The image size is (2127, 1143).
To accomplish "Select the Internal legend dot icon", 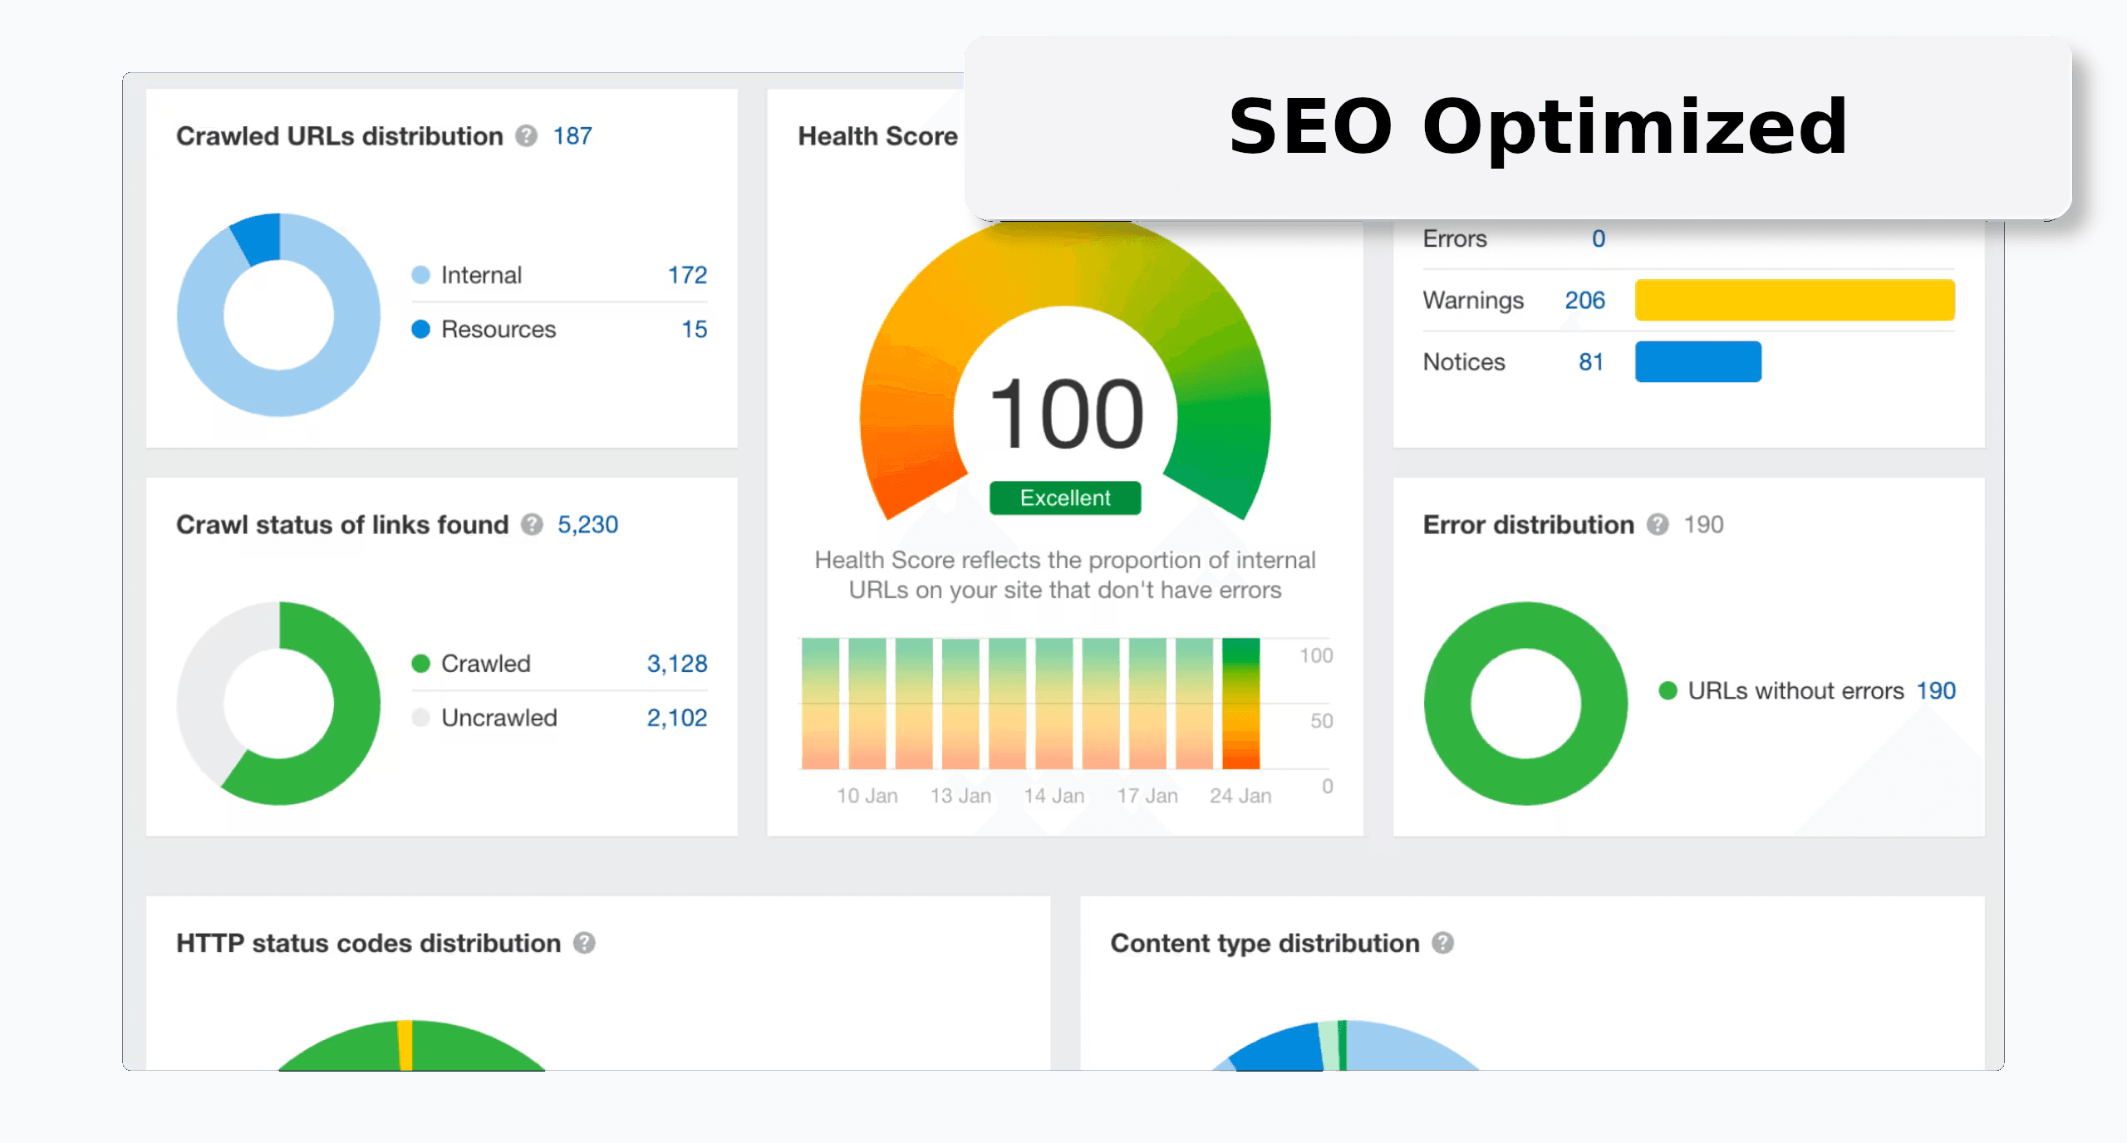I will coord(420,274).
